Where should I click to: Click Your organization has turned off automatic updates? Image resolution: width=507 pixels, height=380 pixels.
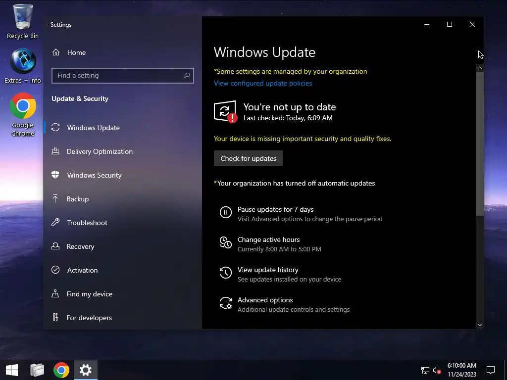coord(294,183)
